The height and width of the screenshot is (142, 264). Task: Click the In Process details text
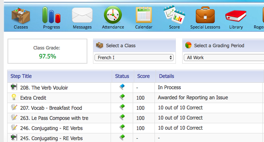(169, 88)
